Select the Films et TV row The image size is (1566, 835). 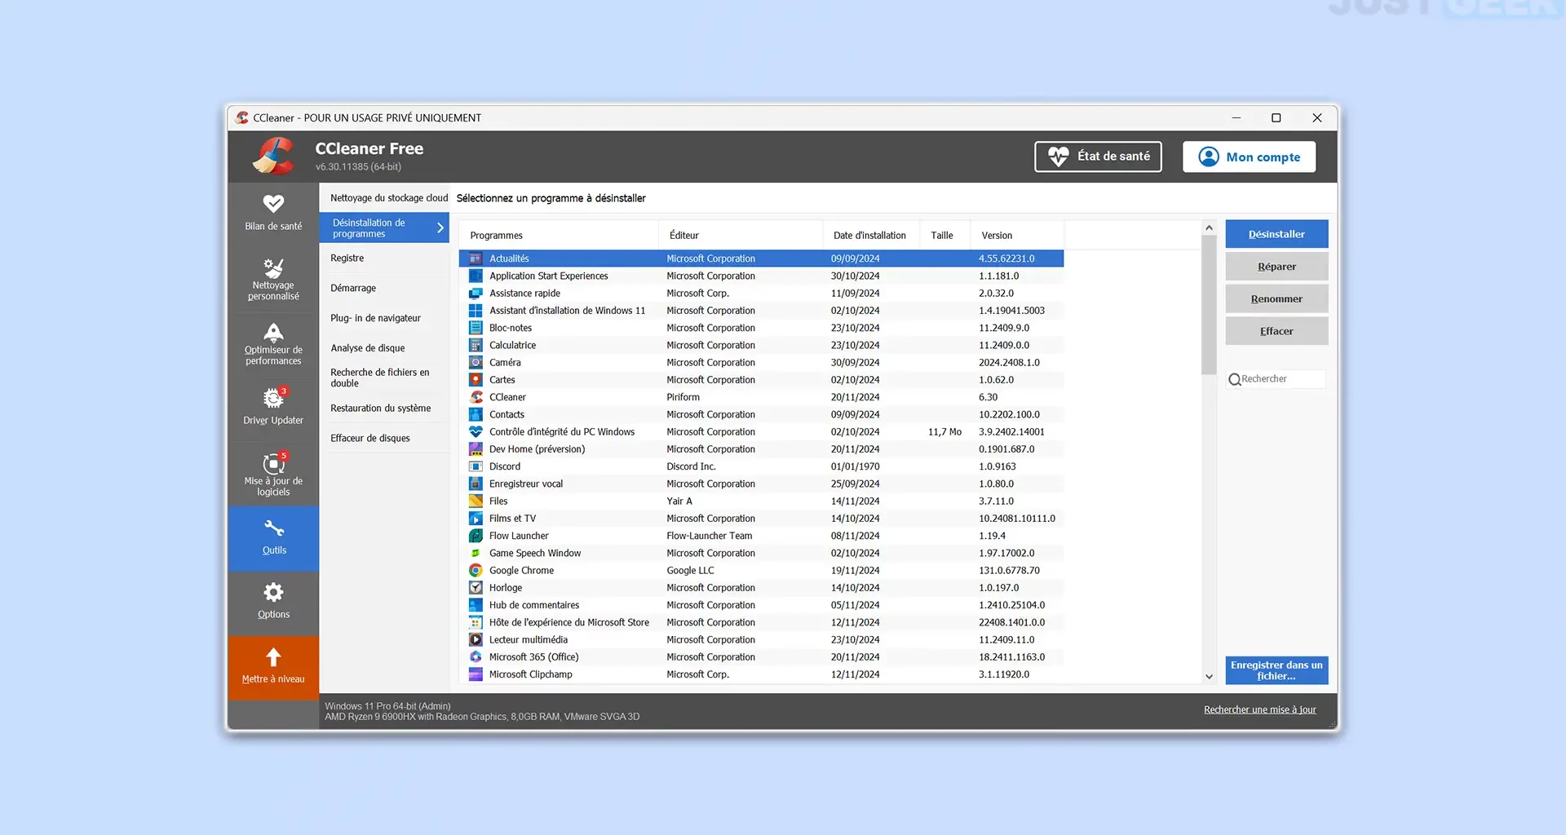click(762, 519)
